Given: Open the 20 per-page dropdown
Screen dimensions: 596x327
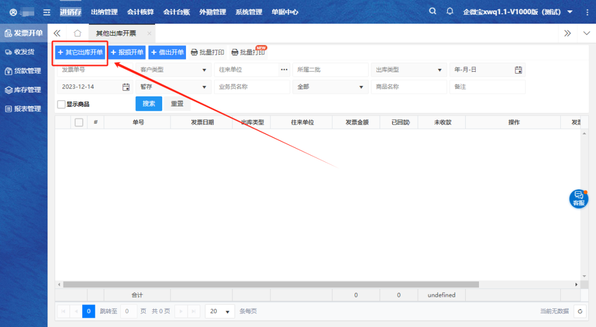Looking at the screenshot, I should point(220,312).
